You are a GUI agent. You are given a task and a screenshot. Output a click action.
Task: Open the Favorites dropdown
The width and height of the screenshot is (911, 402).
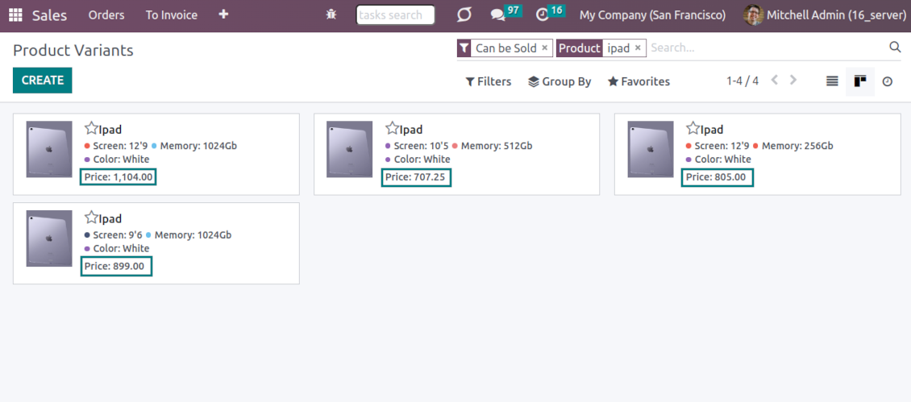click(x=639, y=82)
